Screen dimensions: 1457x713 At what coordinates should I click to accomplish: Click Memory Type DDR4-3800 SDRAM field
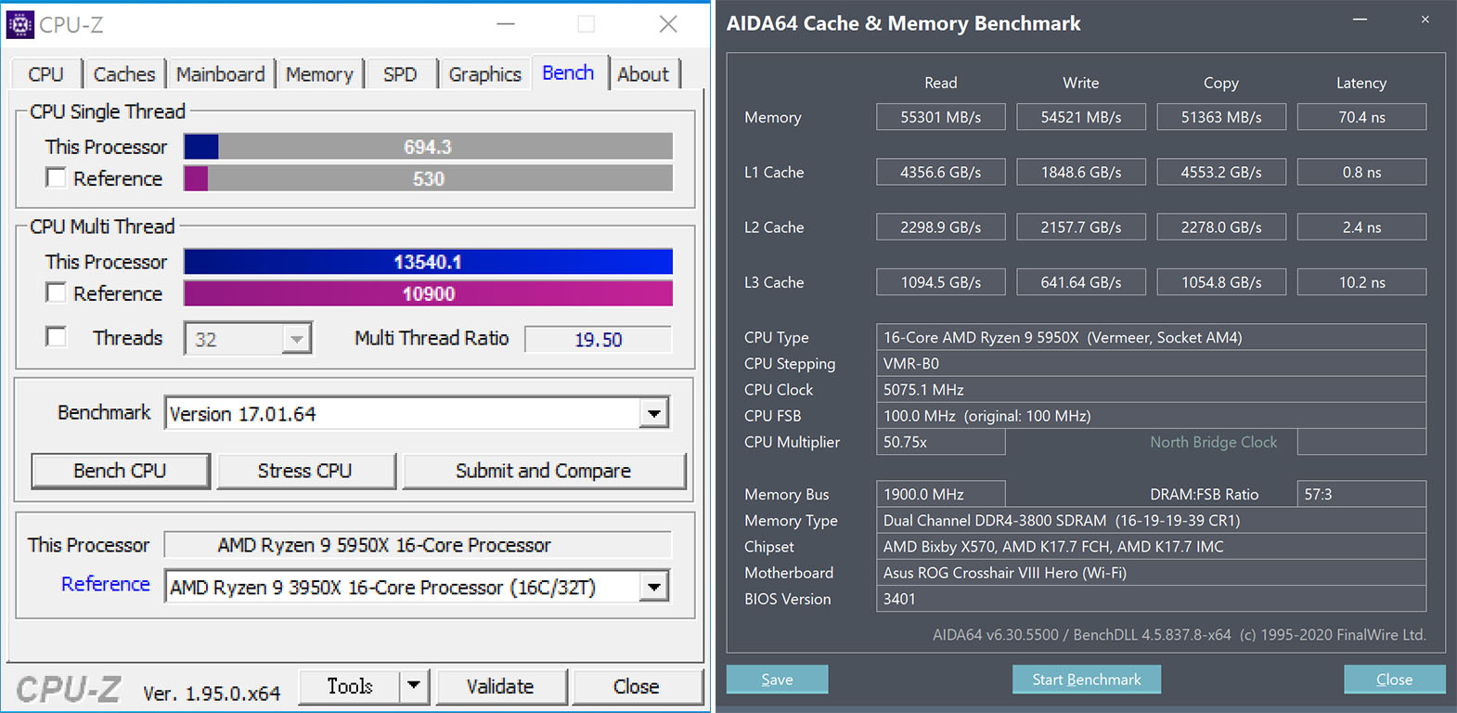[x=1151, y=520]
